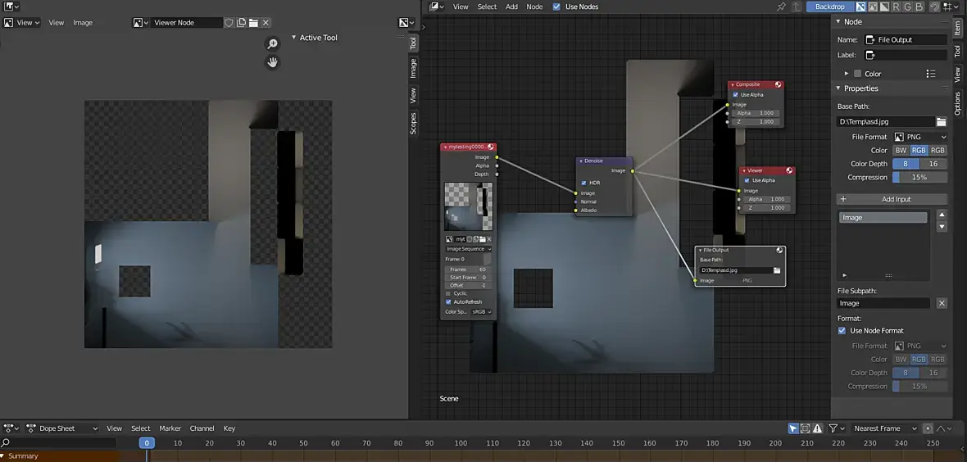The image size is (967, 462).
Task: Disable HDR on the Denoise node
Action: coord(583,183)
